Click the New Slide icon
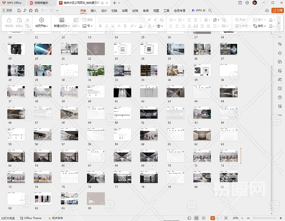 [62, 20]
